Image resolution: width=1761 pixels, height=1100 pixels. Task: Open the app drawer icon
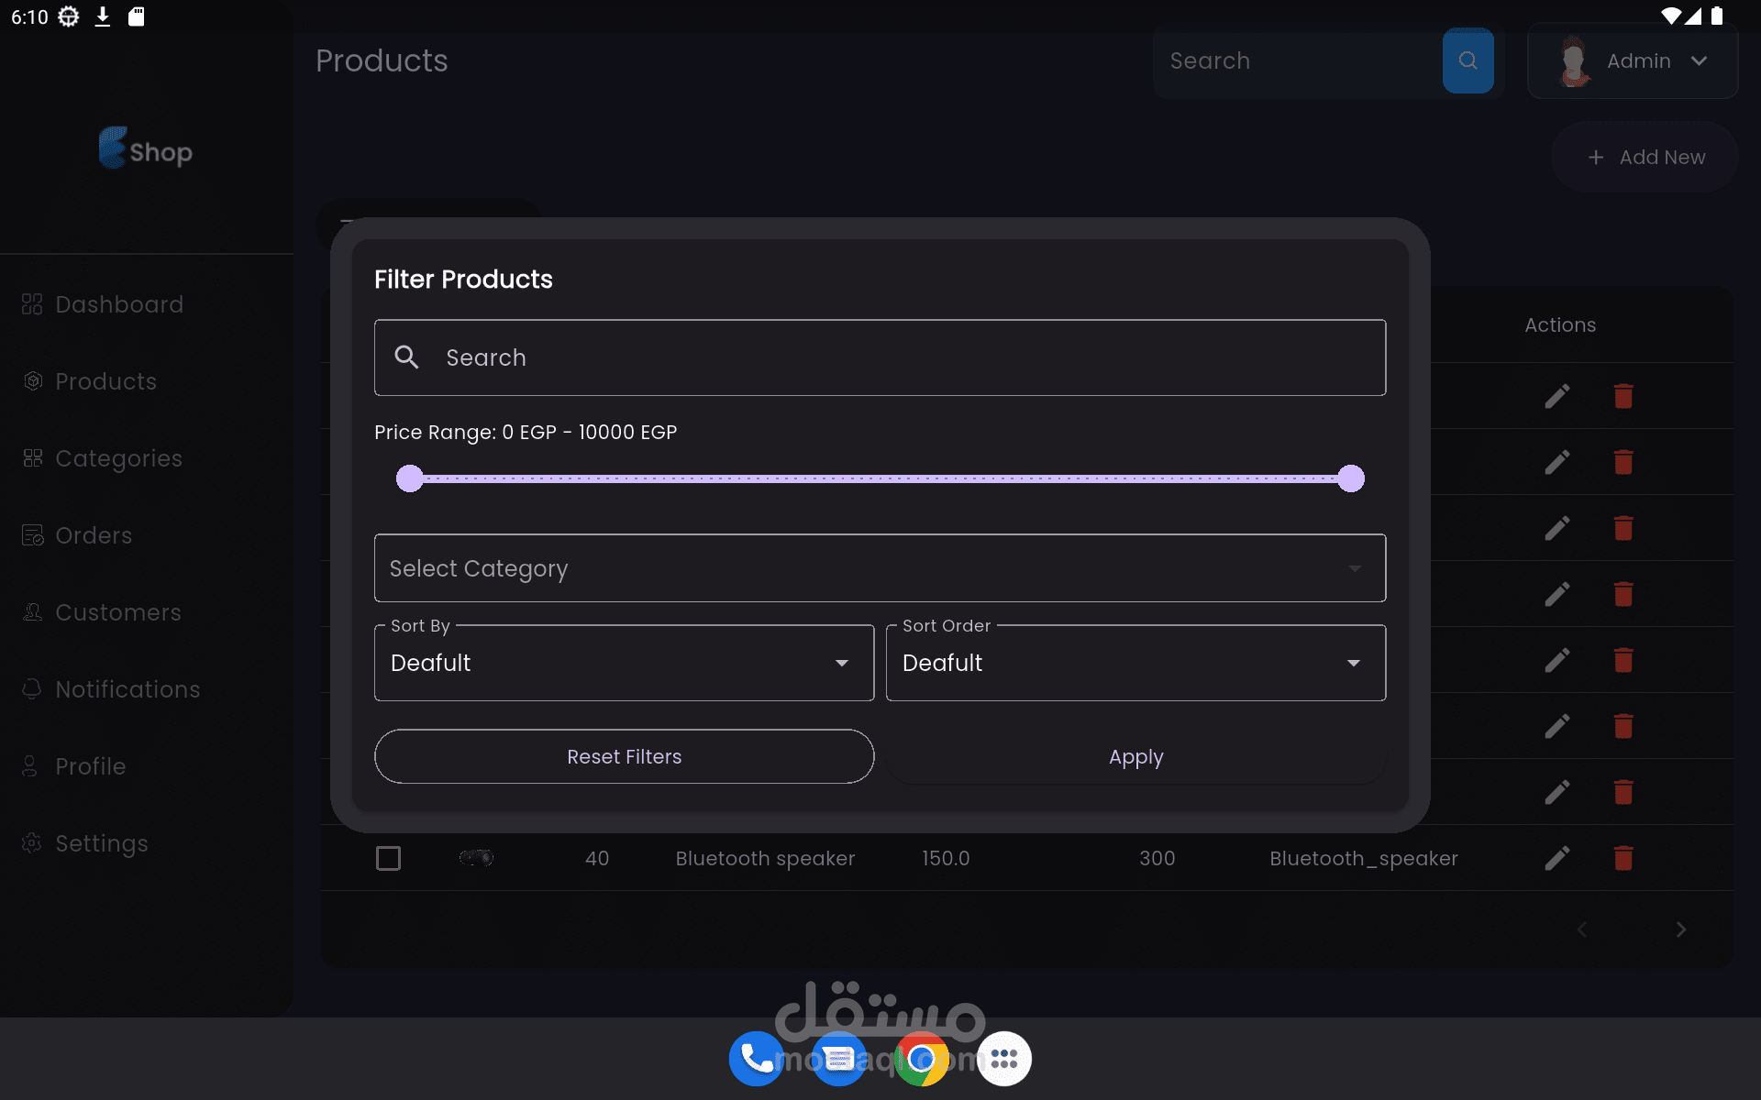(1003, 1059)
